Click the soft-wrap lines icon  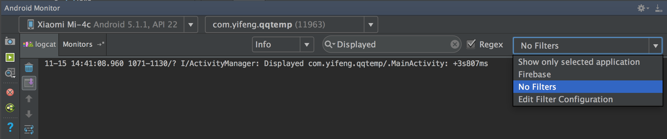[x=29, y=129]
